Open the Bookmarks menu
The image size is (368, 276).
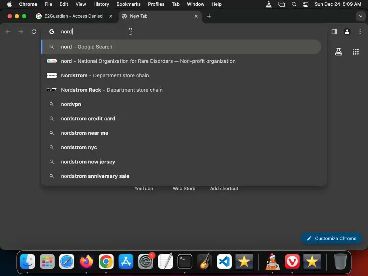tap(128, 4)
